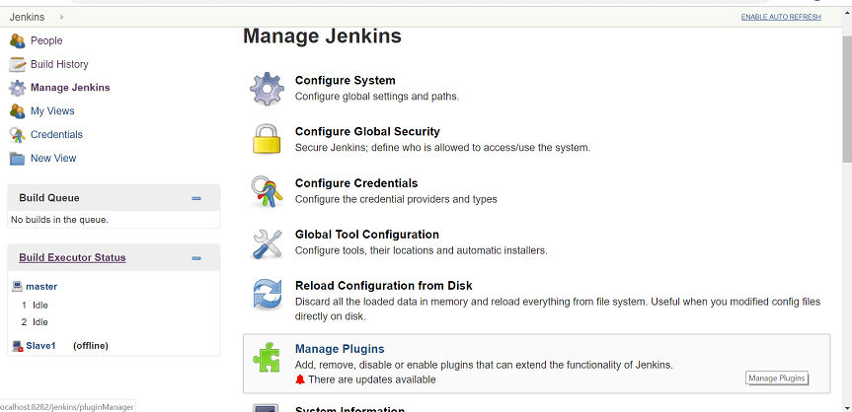Enable auto refresh
Viewport: 852px width, 412px height.
tap(781, 18)
